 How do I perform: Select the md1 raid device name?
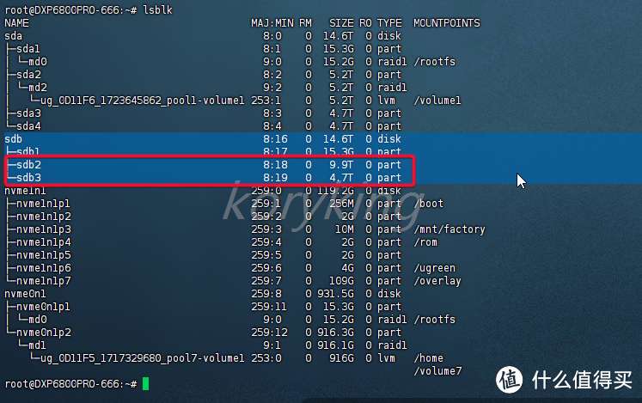click(x=37, y=345)
